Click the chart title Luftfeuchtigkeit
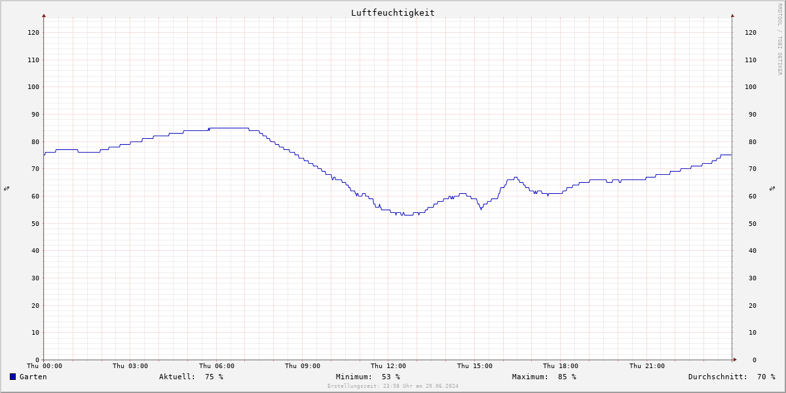 392,12
